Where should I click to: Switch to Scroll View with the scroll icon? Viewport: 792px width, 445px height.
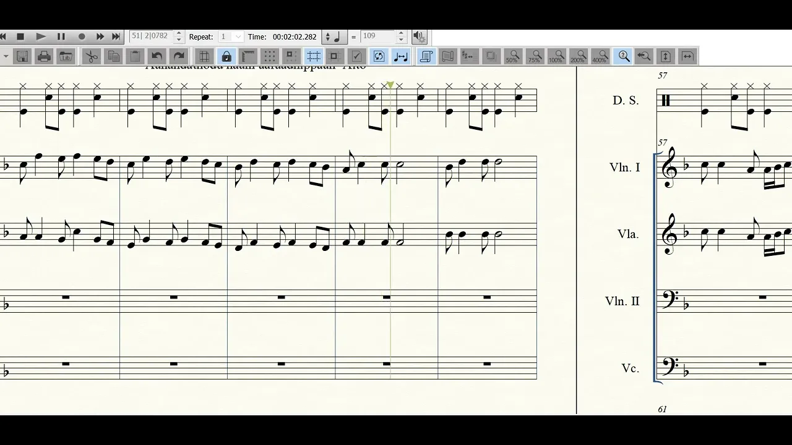click(426, 56)
